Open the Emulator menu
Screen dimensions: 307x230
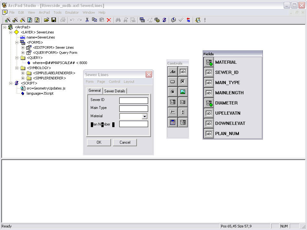coord(72,12)
